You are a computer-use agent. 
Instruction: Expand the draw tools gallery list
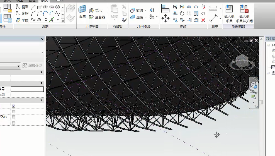[x=63, y=21]
